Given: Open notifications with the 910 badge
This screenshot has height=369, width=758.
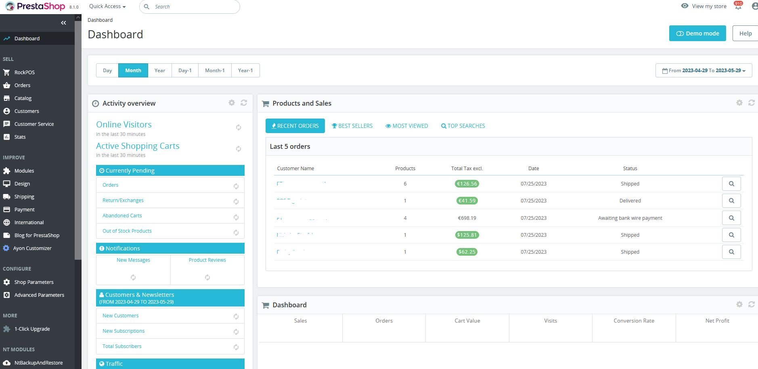Looking at the screenshot, I should [737, 6].
